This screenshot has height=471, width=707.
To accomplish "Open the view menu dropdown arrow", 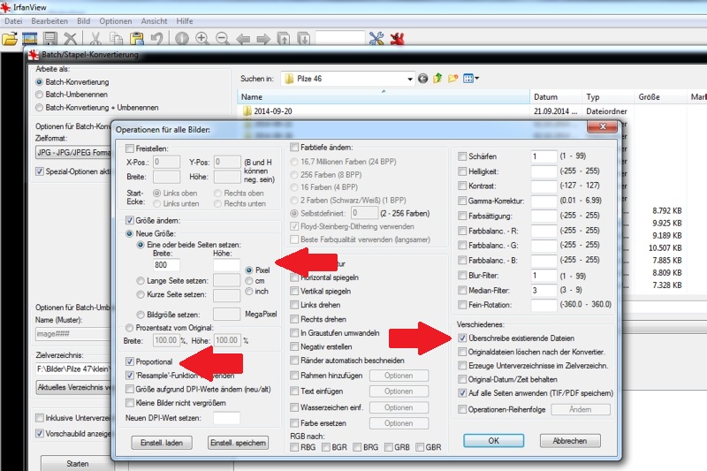I will click(477, 79).
